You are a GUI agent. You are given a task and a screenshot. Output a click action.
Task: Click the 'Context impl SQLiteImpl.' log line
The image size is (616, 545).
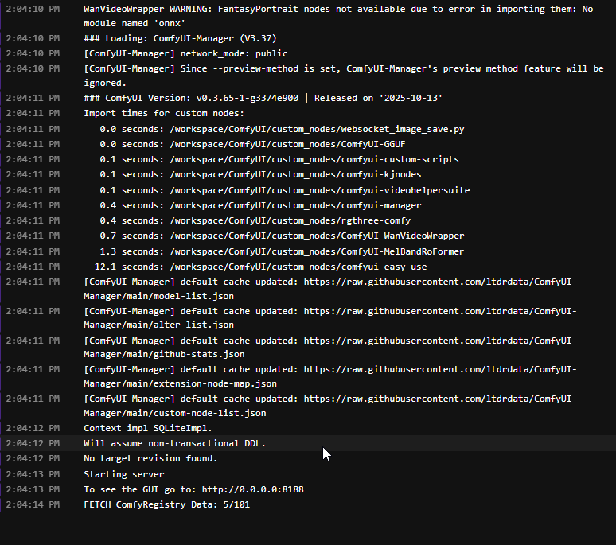[148, 428]
